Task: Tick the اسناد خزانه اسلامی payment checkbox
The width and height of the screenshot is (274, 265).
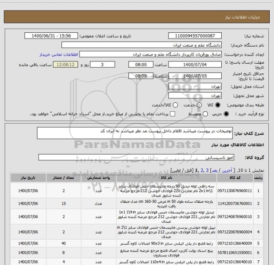Action: (173, 114)
